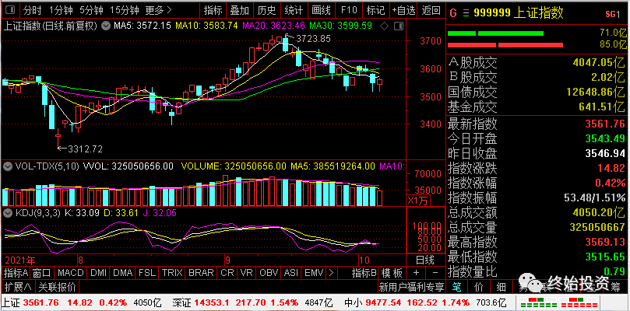Click diamond icon after MA30 value
Image resolution: width=630 pixels, height=311 pixels.
(384, 26)
